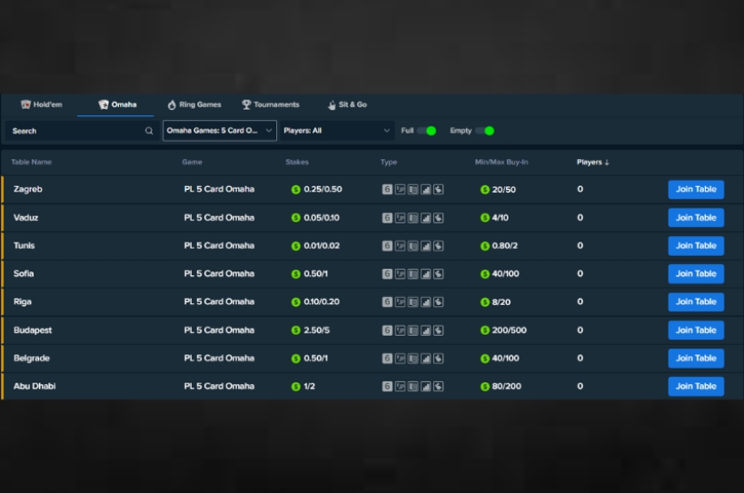Join the Budapest table
744x493 pixels.
point(696,330)
